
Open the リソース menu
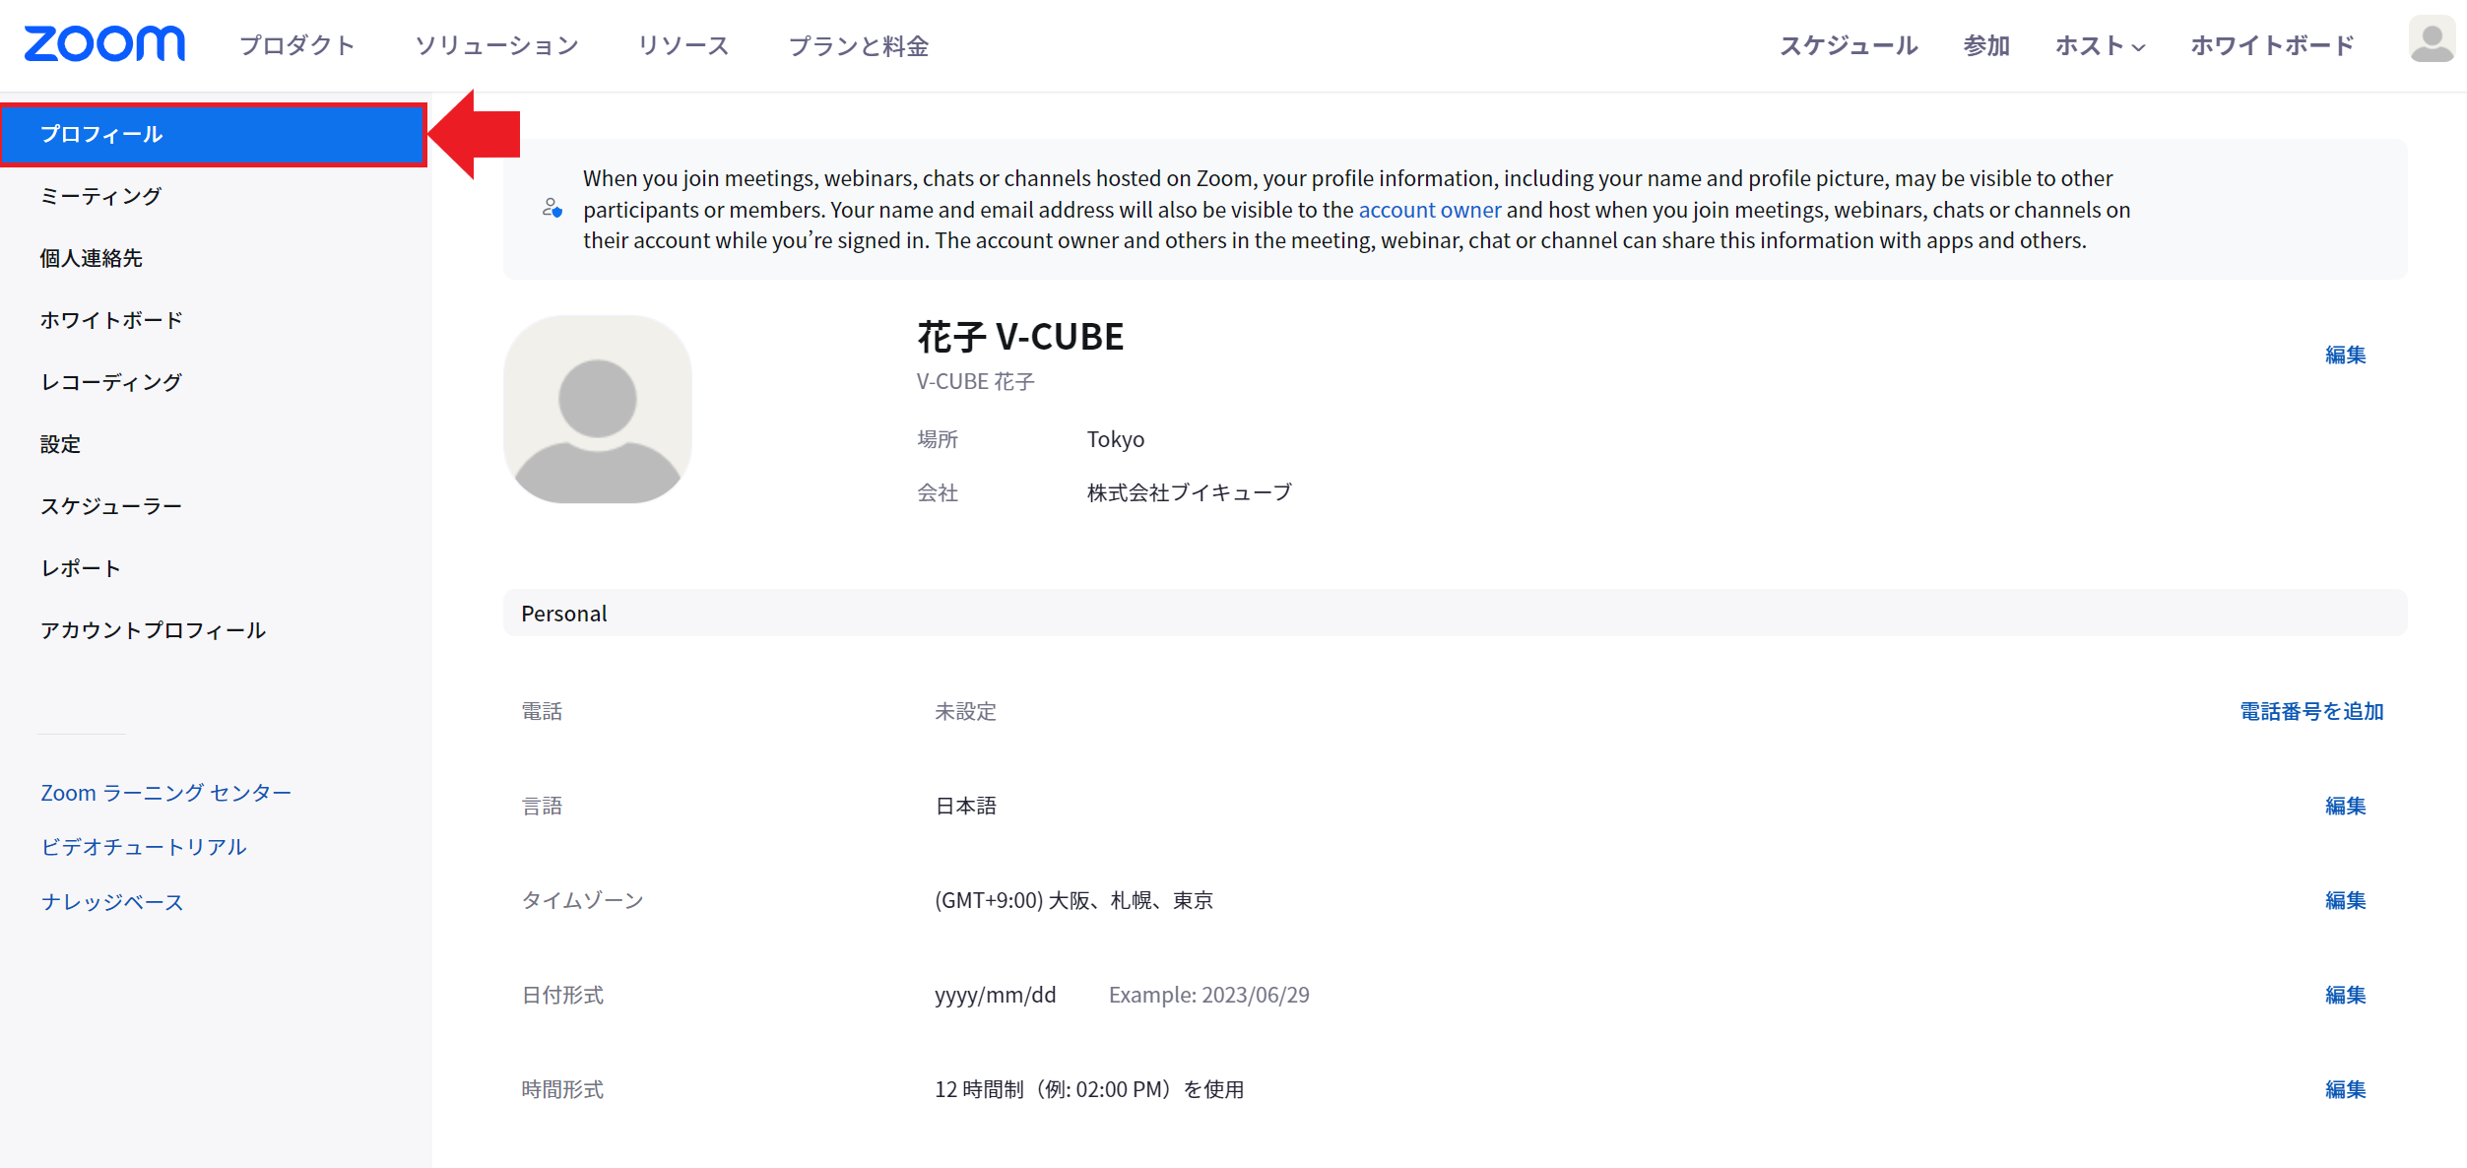[683, 45]
